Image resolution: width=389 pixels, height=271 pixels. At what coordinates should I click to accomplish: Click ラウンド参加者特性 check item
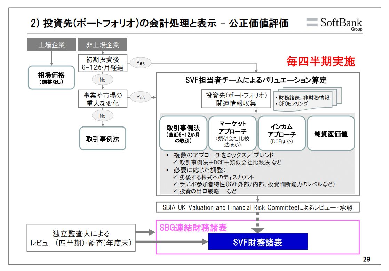pyautogui.click(x=254, y=184)
